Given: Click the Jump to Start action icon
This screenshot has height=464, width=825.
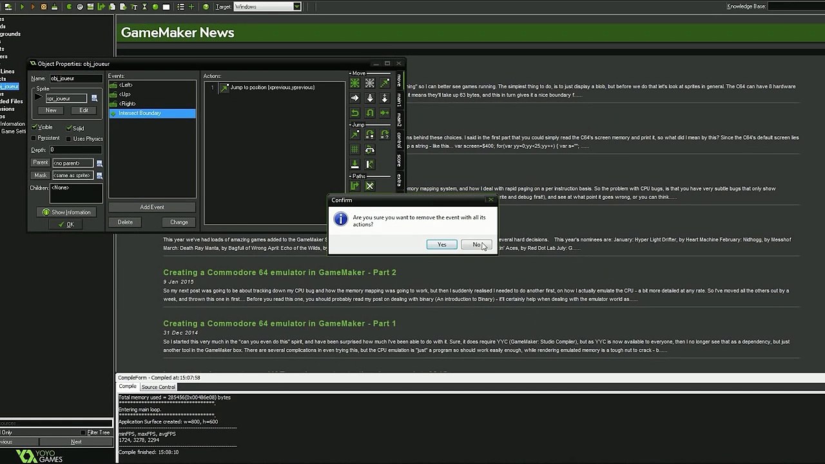Looking at the screenshot, I should (369, 135).
